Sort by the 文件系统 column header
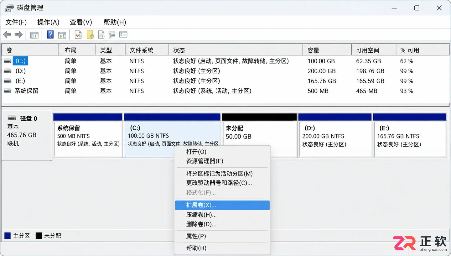Screen dimensions: 451x256 coord(147,50)
